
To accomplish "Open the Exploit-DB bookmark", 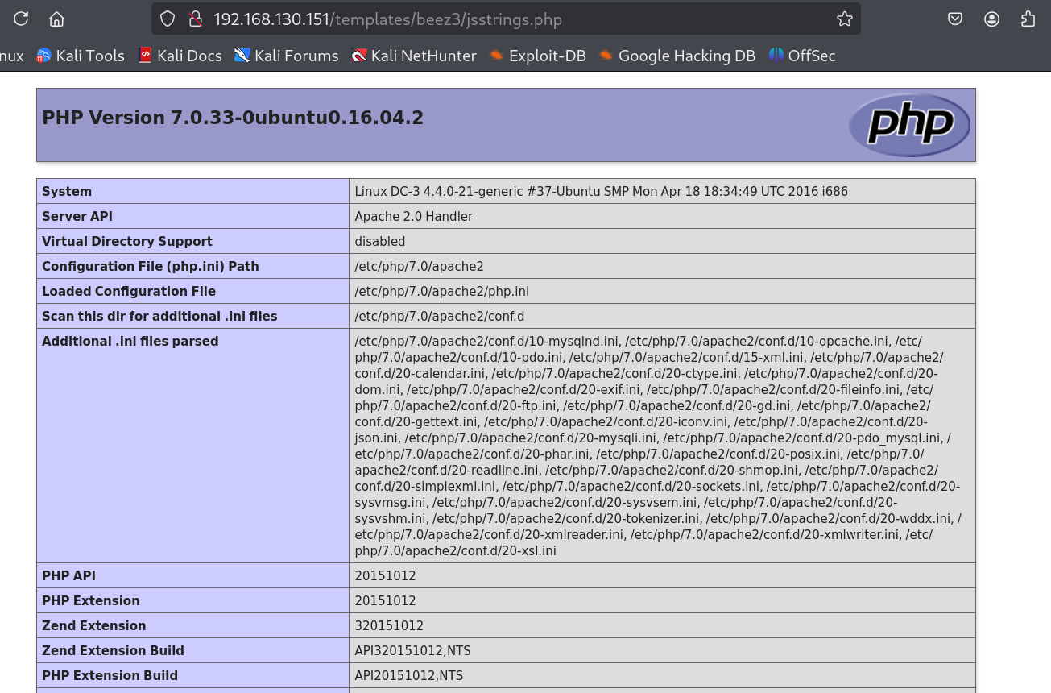I will pos(537,56).
